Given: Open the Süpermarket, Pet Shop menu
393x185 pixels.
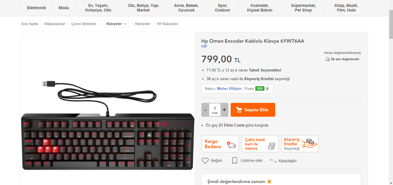Looking at the screenshot, I should (x=303, y=8).
